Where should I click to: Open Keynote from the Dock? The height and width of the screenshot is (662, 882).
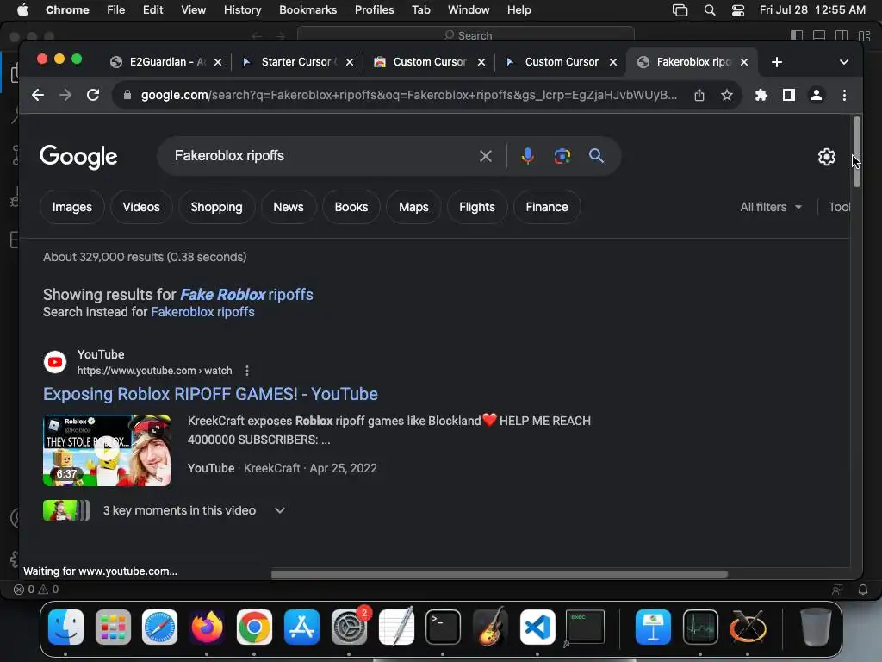pyautogui.click(x=653, y=628)
